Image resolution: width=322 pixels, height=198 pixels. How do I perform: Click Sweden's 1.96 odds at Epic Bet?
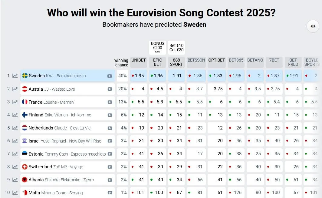point(157,76)
